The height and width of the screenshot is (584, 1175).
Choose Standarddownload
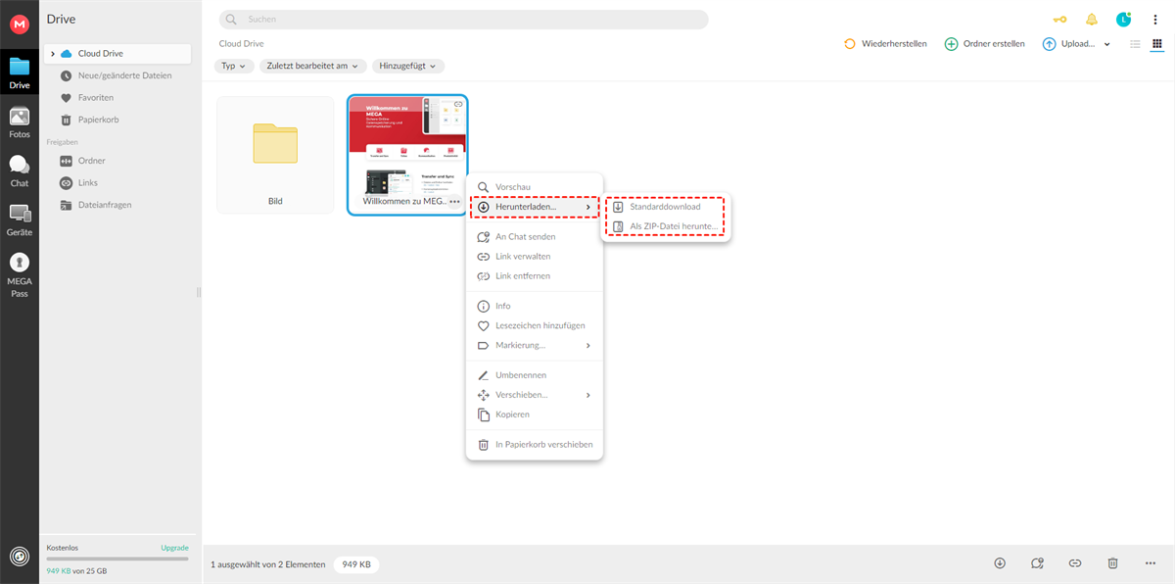point(666,207)
